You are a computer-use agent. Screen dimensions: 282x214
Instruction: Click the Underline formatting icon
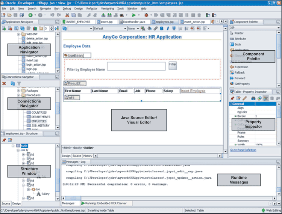(x=174, y=29)
